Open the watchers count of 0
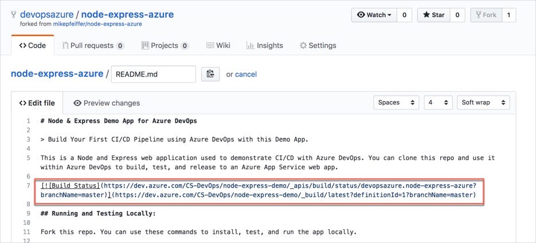Image resolution: width=536 pixels, height=243 pixels. pos(404,15)
